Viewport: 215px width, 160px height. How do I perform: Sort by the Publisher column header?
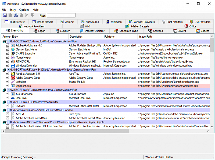(109, 37)
